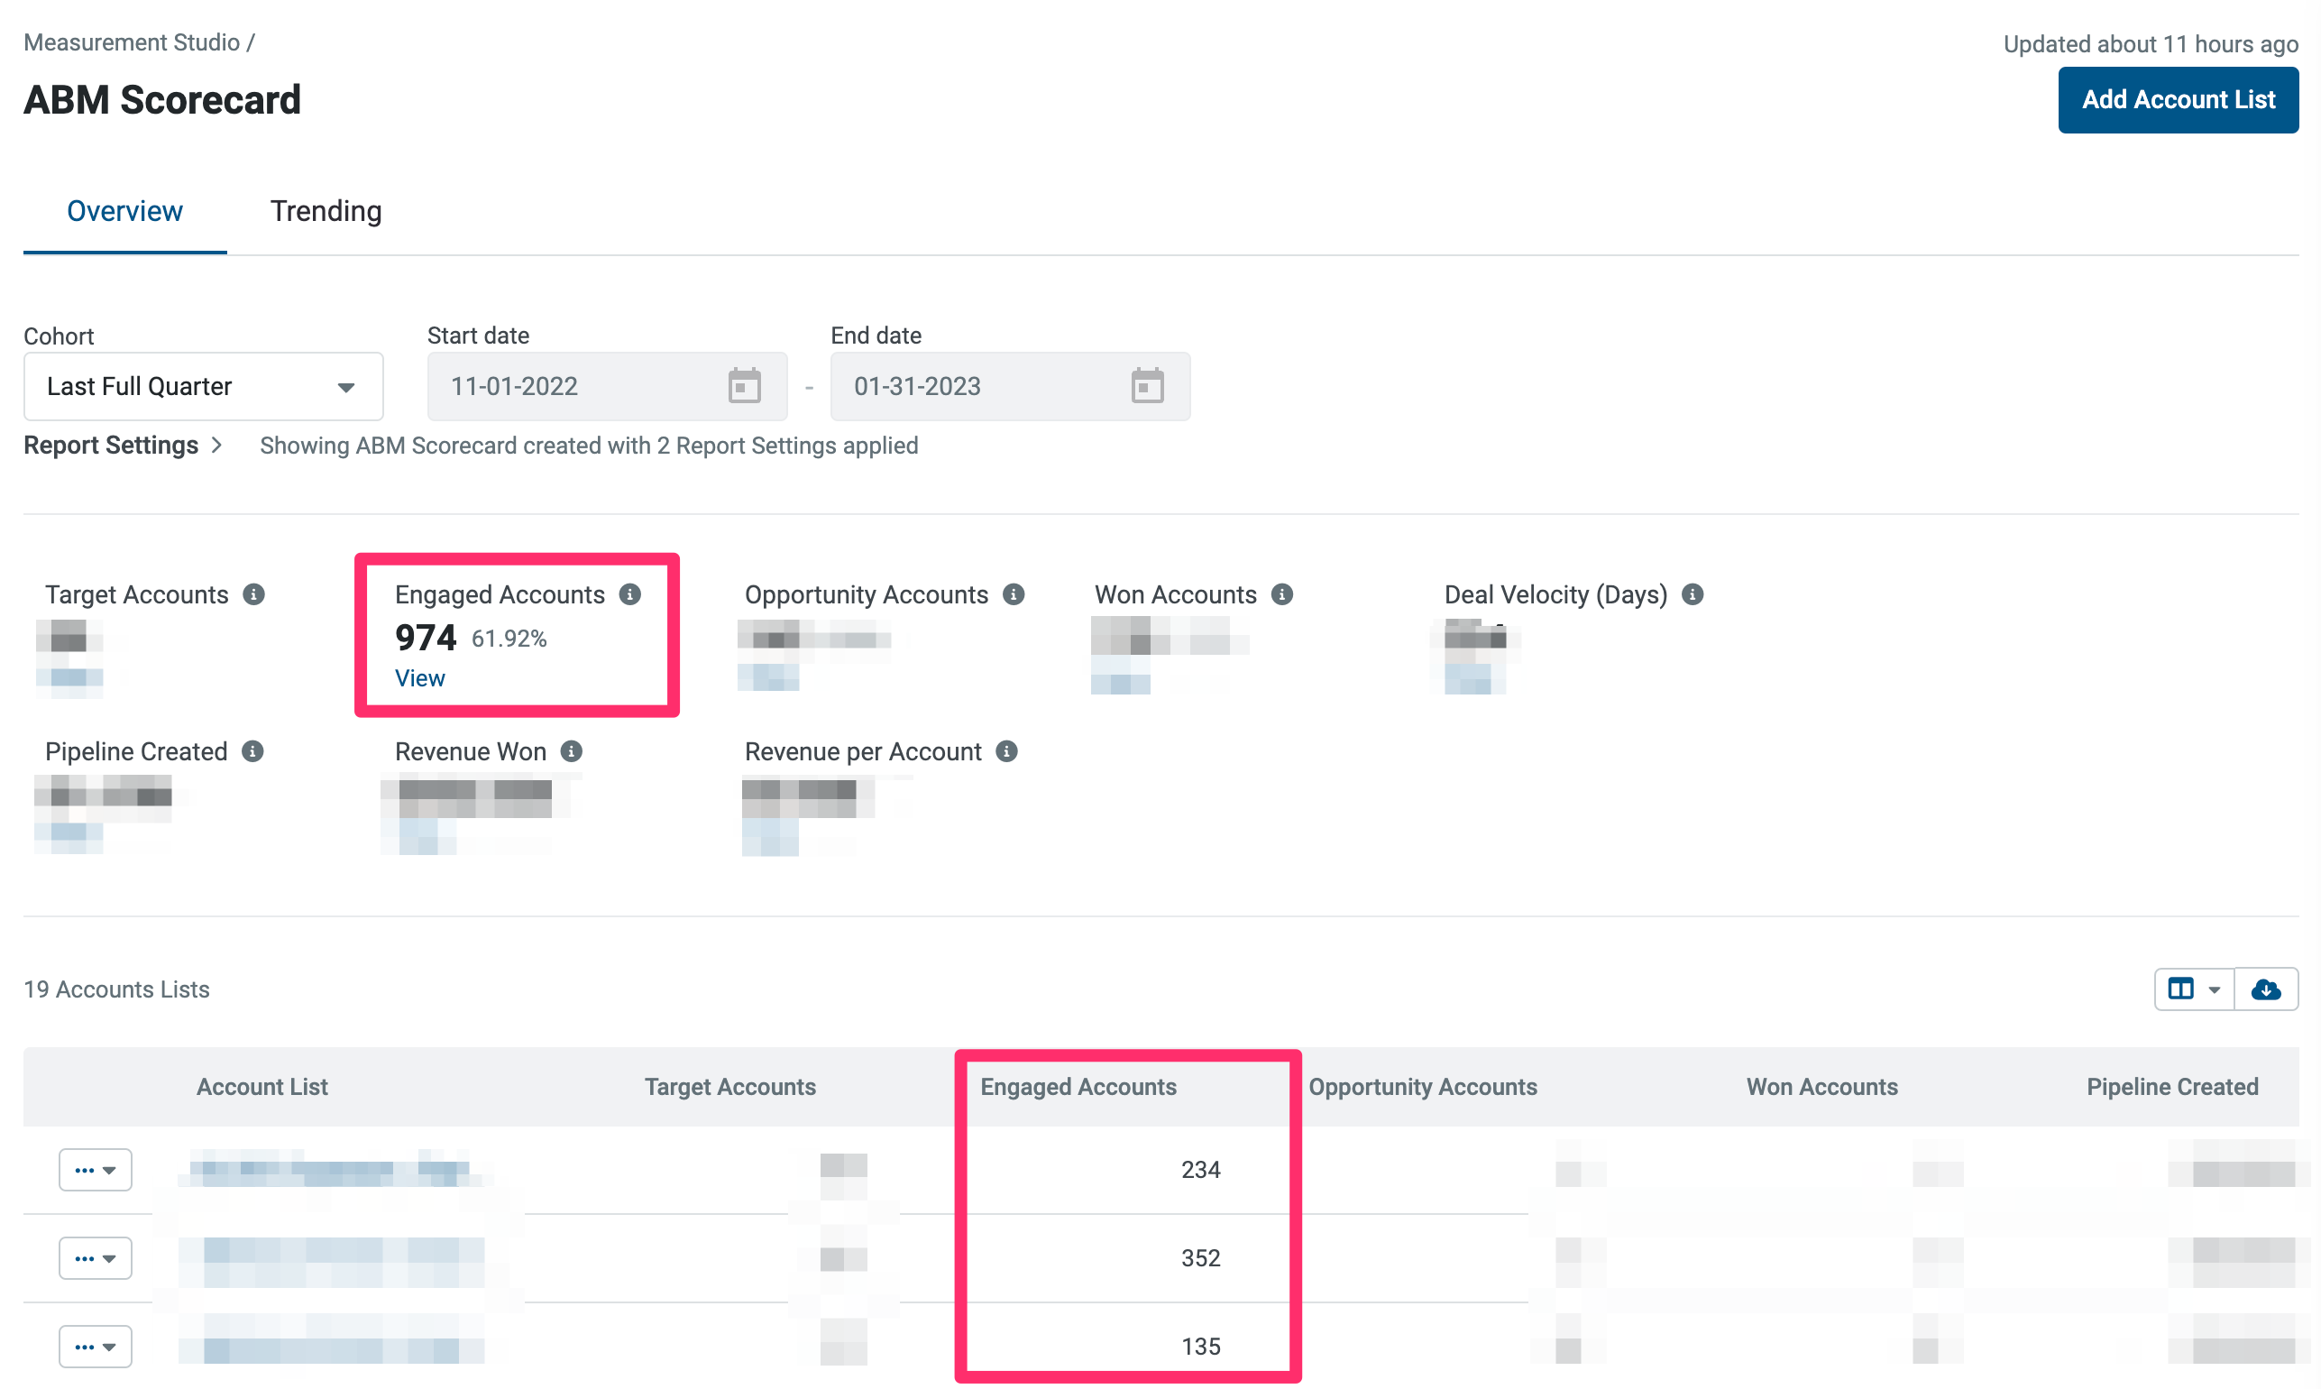This screenshot has height=1389, width=2321.
Task: Sort by Target Accounts column header
Action: click(729, 1087)
